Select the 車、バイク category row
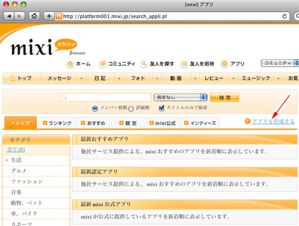This screenshot has height=226, width=299. click(x=36, y=213)
